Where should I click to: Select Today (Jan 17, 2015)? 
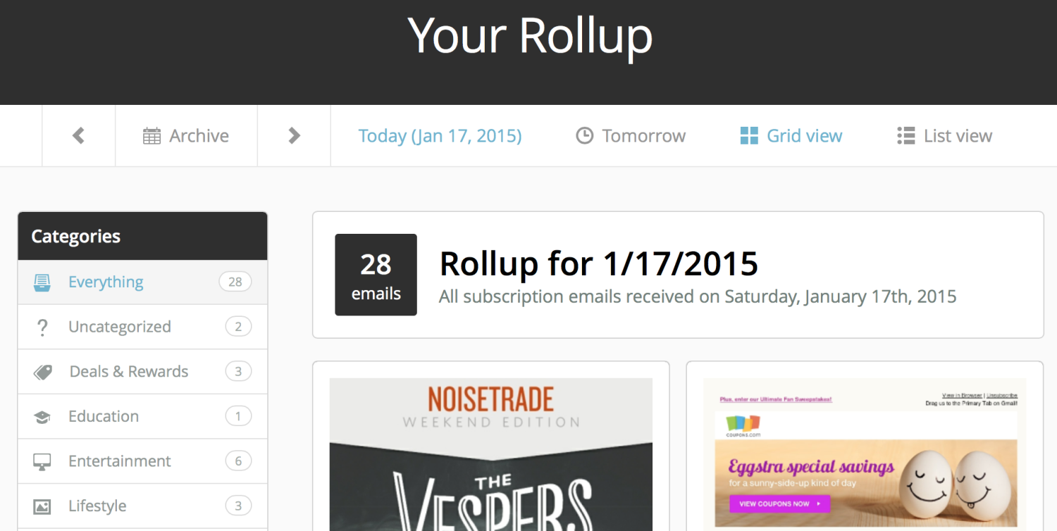[440, 136]
